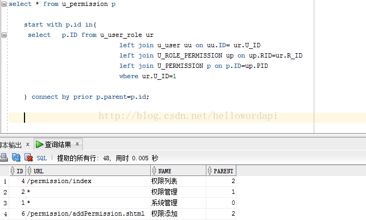This screenshot has width=366, height=220.
Task: Collapse the outer select statement fold marker
Action: tap(4, 4)
